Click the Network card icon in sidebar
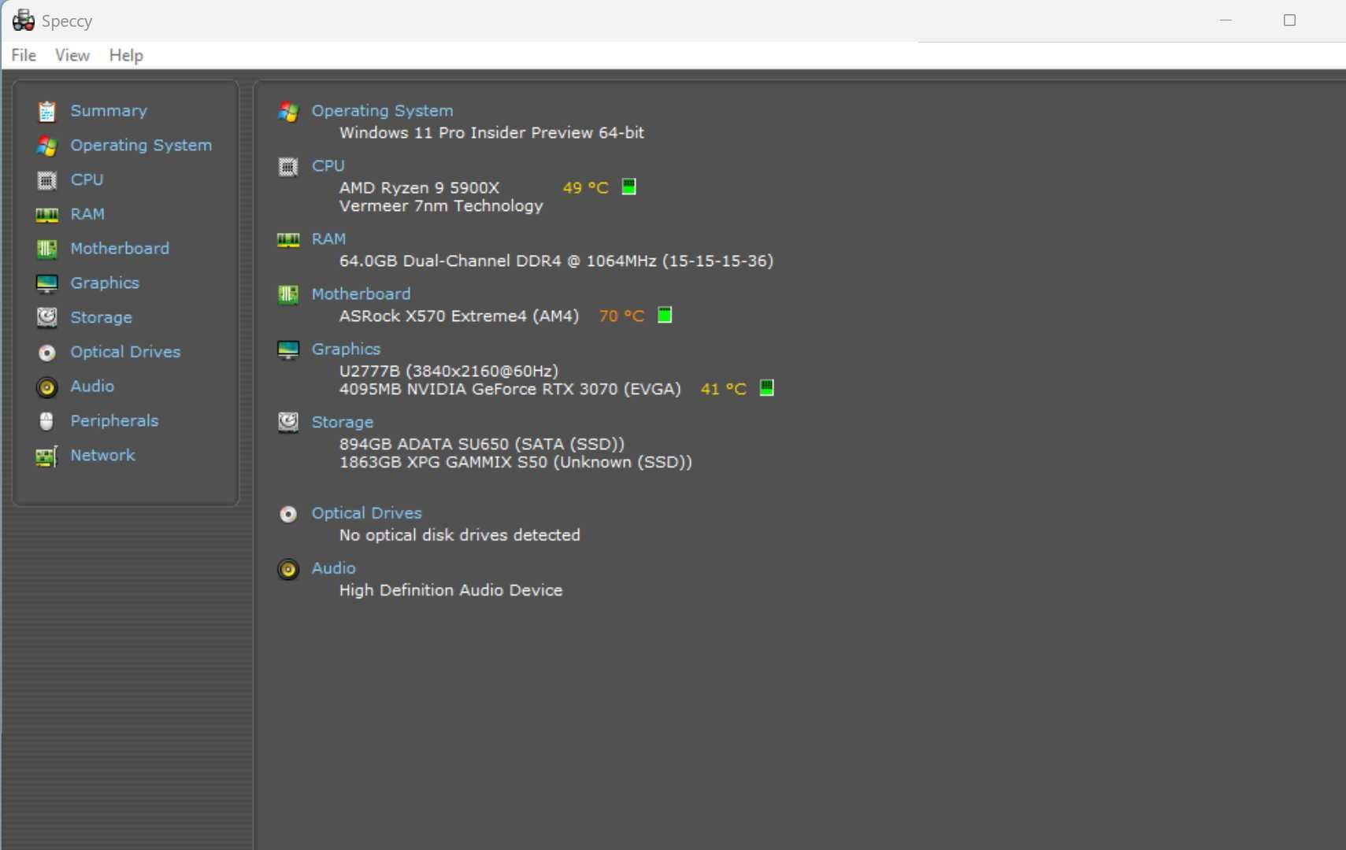Screen dimensions: 1346x850 click(x=46, y=456)
